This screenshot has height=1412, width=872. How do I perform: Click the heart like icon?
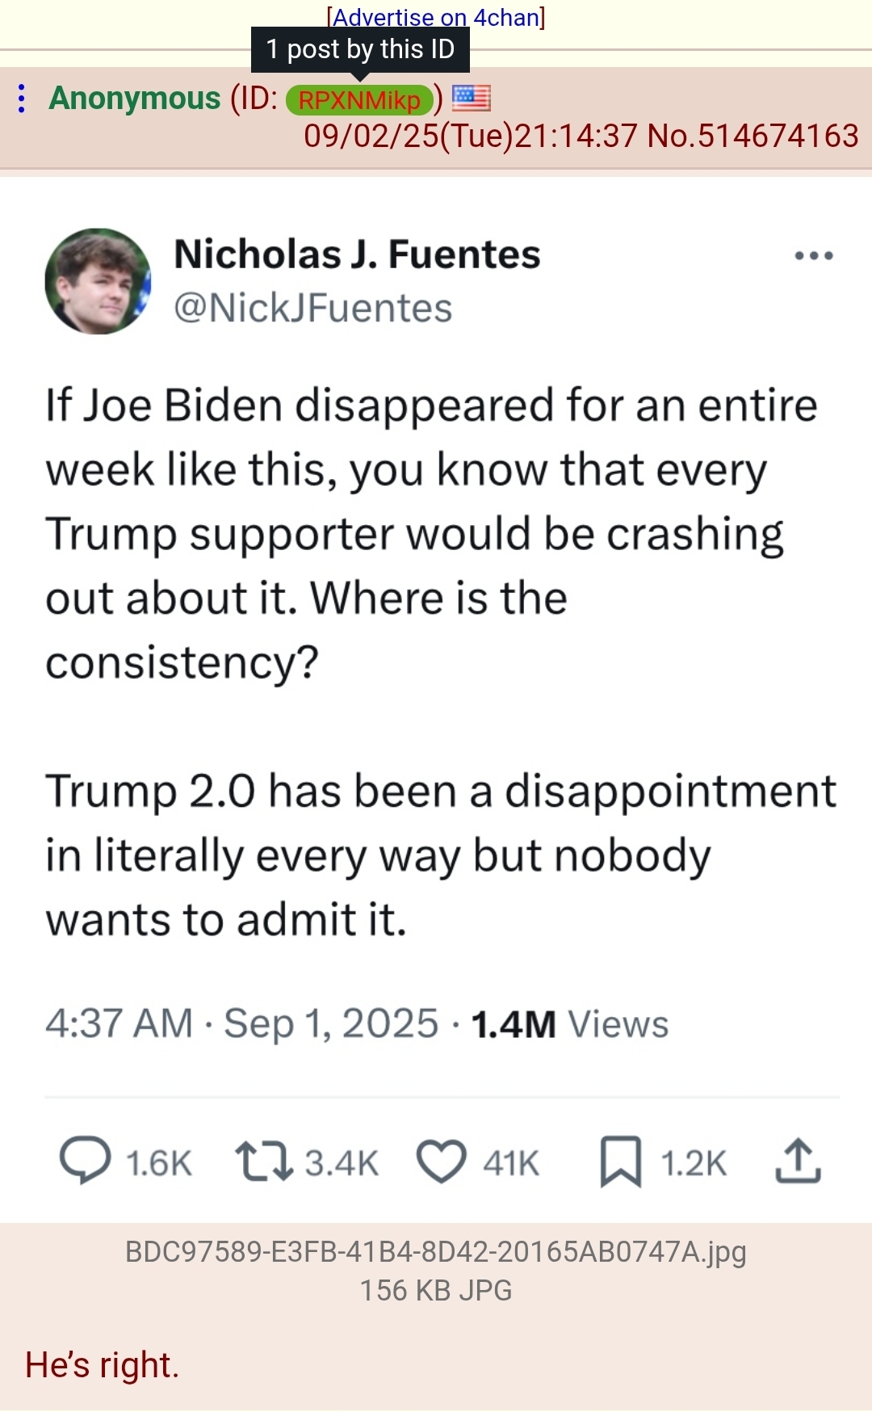click(441, 1162)
